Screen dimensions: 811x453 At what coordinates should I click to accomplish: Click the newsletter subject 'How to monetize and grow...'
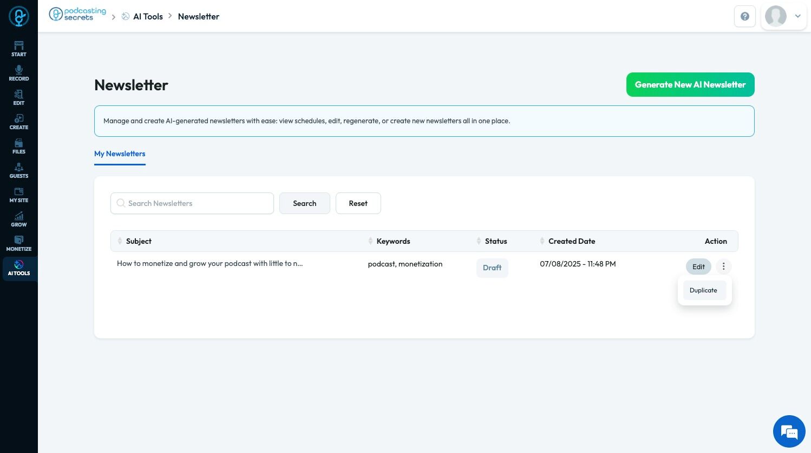pyautogui.click(x=210, y=264)
